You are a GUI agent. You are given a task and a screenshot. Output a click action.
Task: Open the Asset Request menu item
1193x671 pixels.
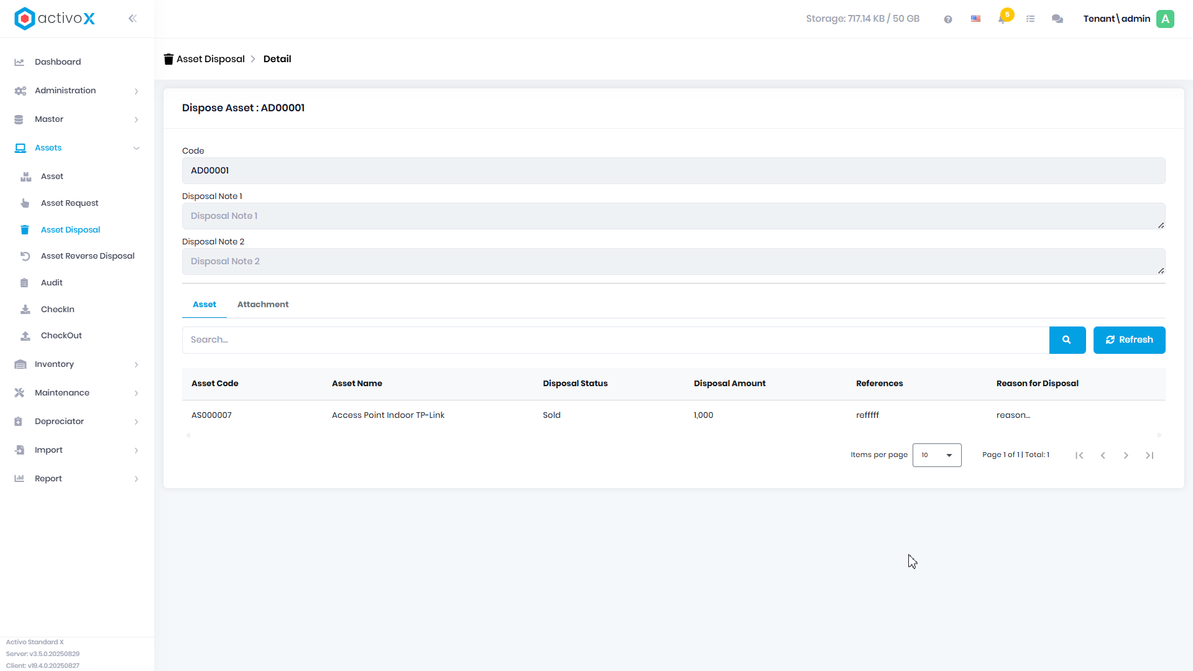point(70,203)
